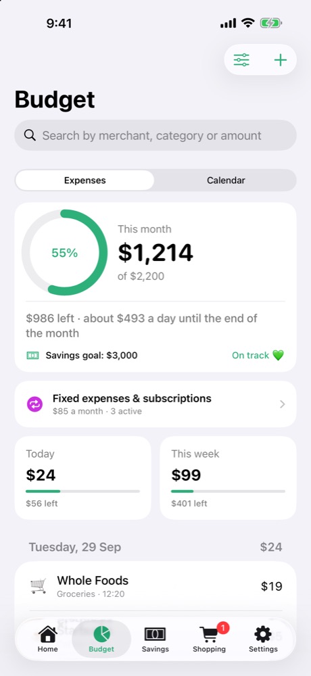Tap the purple recurring subscriptions icon
The height and width of the screenshot is (676, 311).
pyautogui.click(x=35, y=404)
